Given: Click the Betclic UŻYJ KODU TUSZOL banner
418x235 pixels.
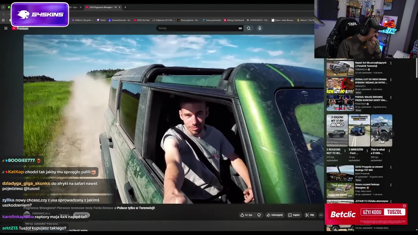Looking at the screenshot, I should click(366, 214).
